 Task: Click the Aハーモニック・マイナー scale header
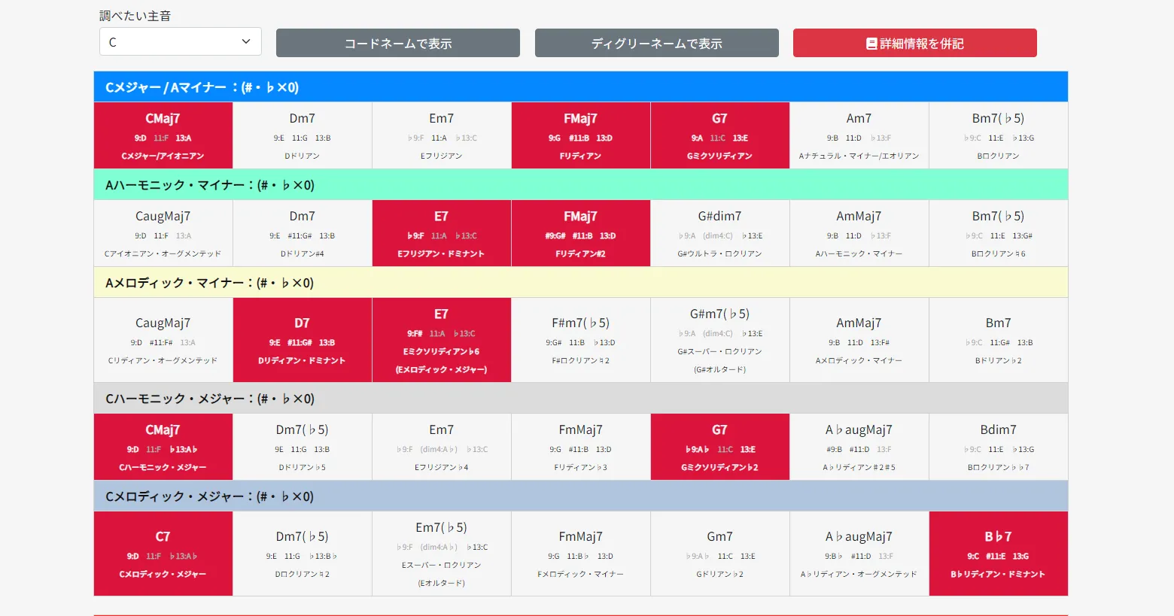[x=581, y=184]
